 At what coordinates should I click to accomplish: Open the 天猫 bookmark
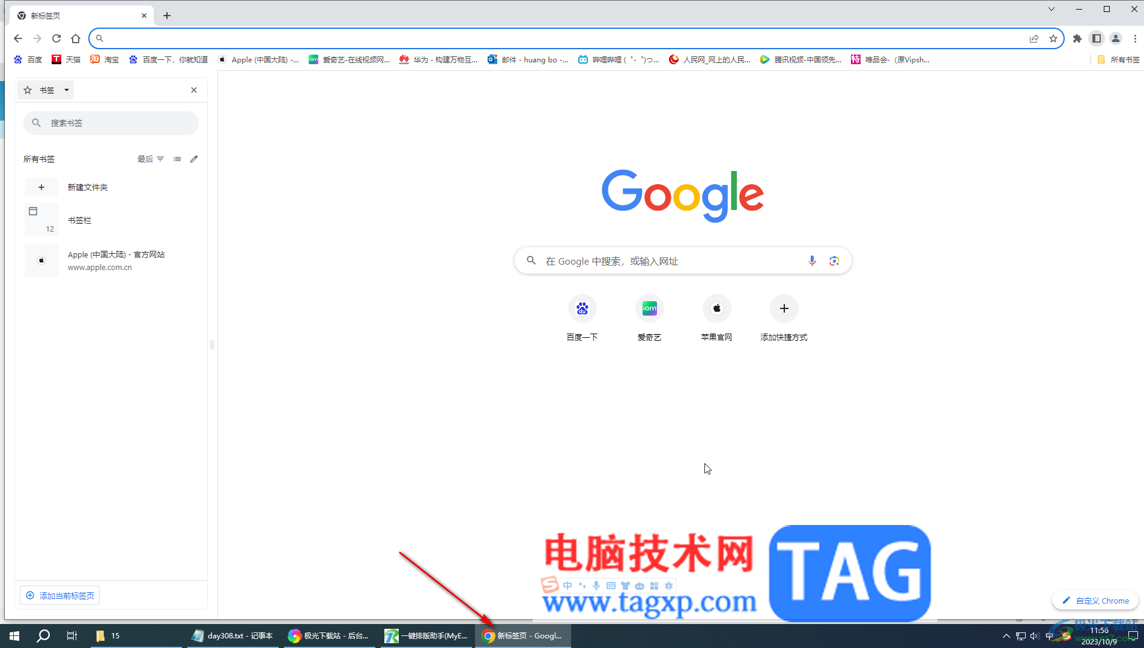(x=66, y=59)
